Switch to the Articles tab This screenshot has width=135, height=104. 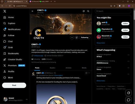point(69,68)
